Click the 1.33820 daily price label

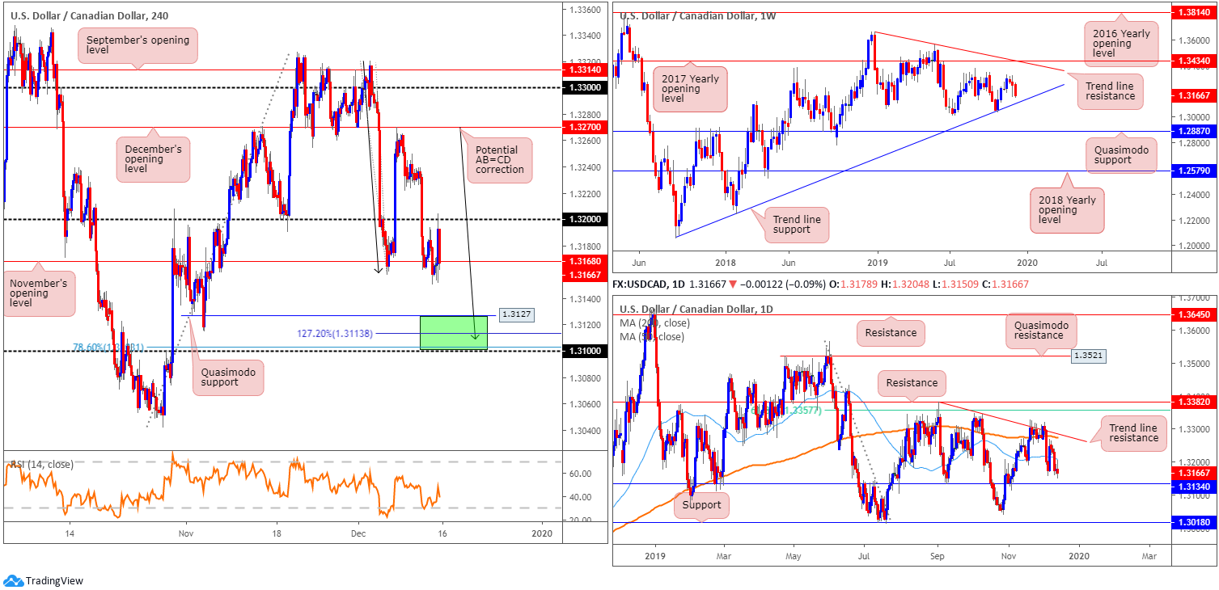[1194, 401]
